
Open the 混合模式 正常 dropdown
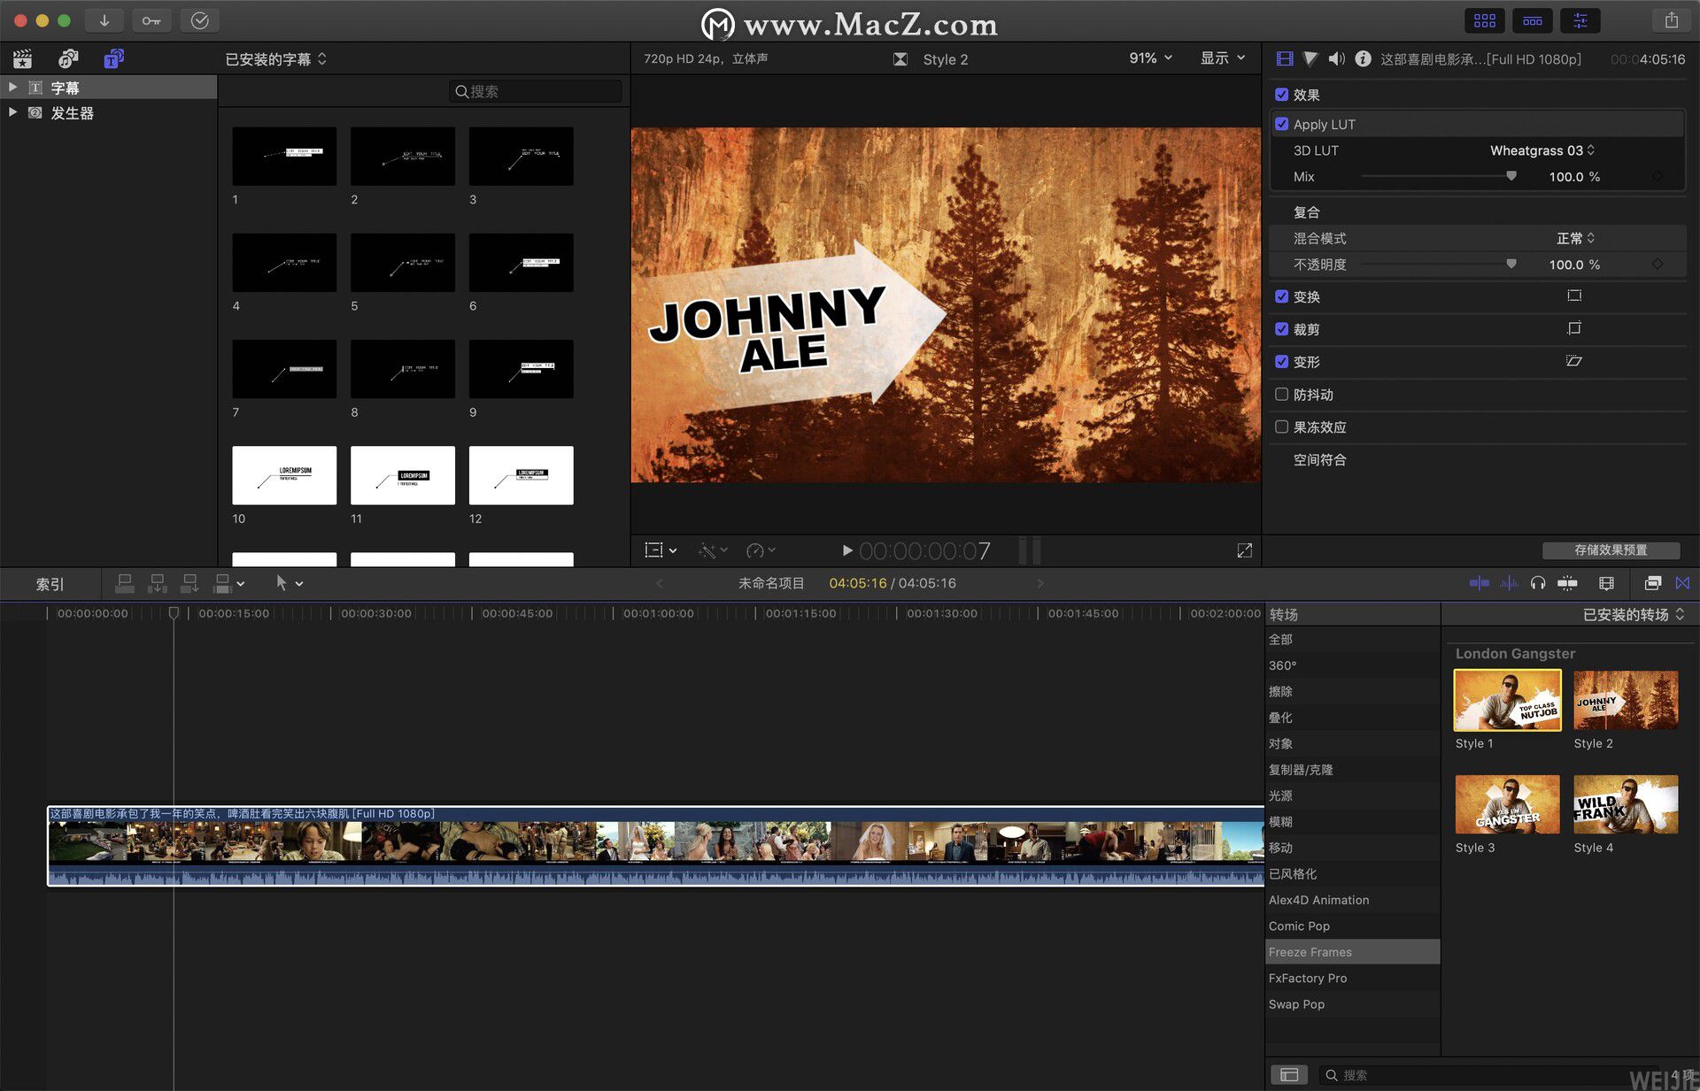pyautogui.click(x=1575, y=238)
